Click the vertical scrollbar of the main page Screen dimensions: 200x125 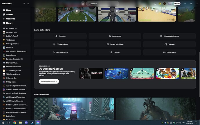[x=199, y=75]
